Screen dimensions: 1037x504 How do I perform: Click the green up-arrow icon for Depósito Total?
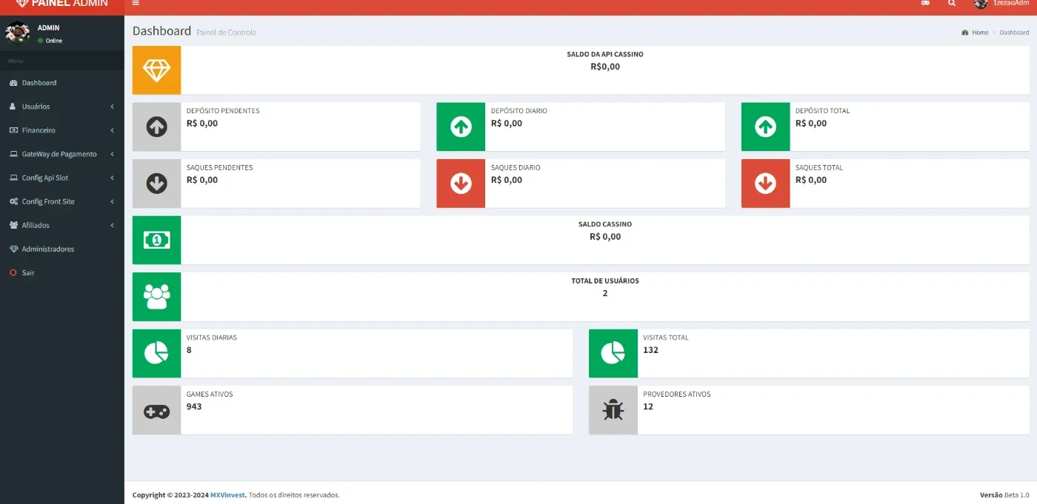tap(765, 127)
